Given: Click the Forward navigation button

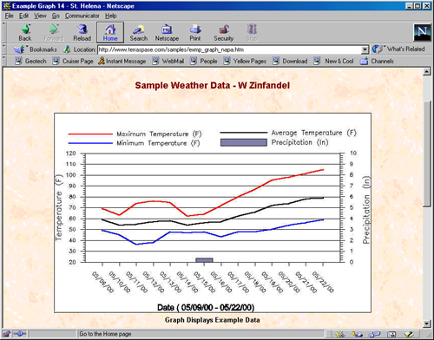Looking at the screenshot, I should click(54, 33).
